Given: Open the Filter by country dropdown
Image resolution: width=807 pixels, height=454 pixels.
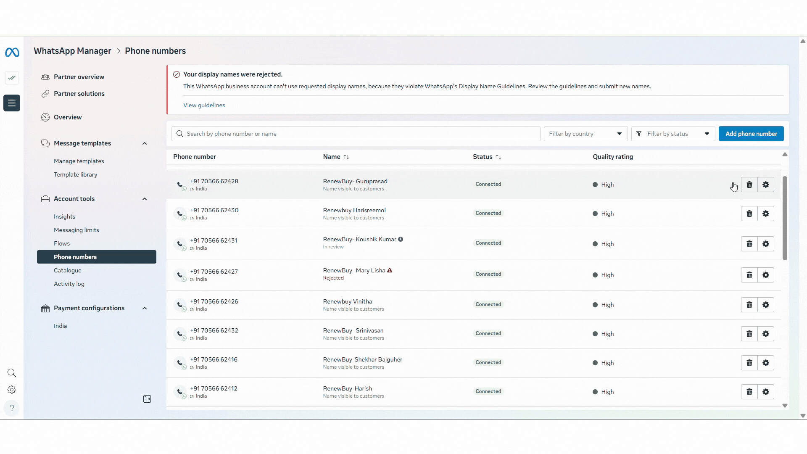Looking at the screenshot, I should coord(585,134).
